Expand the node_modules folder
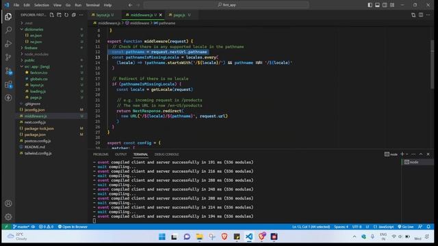The height and width of the screenshot is (246, 438). (52, 54)
